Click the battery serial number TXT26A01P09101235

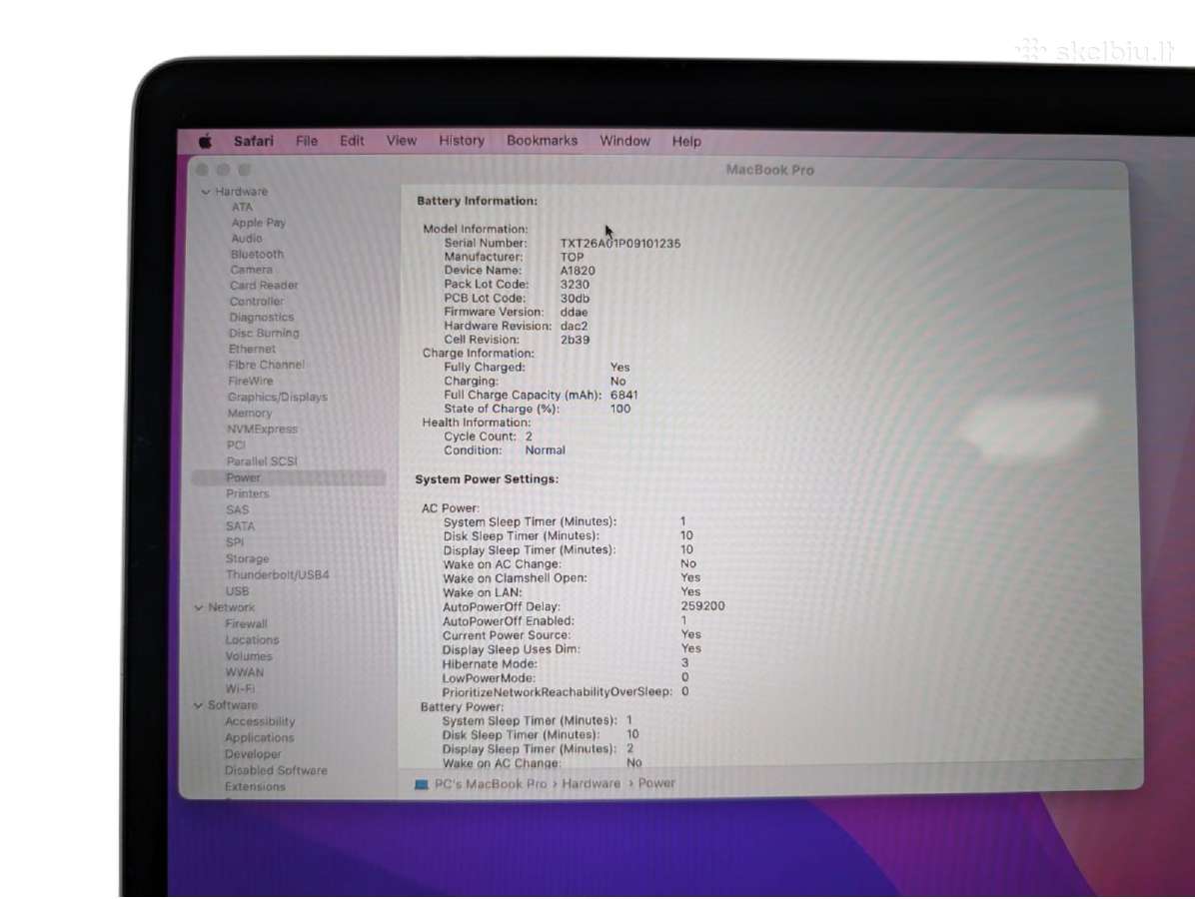(620, 244)
